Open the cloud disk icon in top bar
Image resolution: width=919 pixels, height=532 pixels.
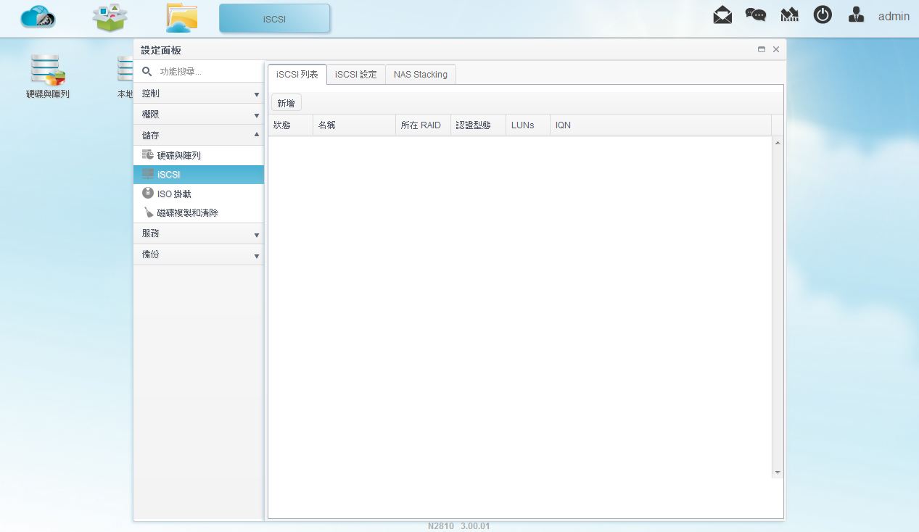tap(38, 17)
